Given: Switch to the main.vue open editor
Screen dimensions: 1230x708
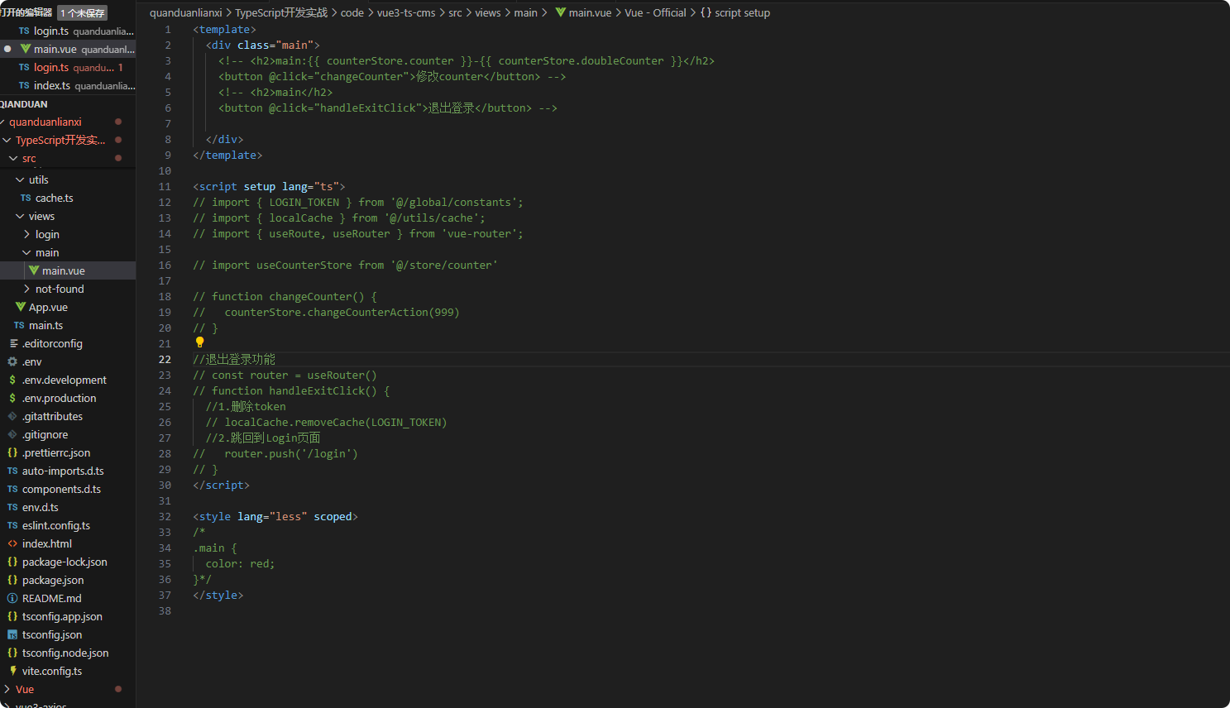Looking at the screenshot, I should pos(68,49).
